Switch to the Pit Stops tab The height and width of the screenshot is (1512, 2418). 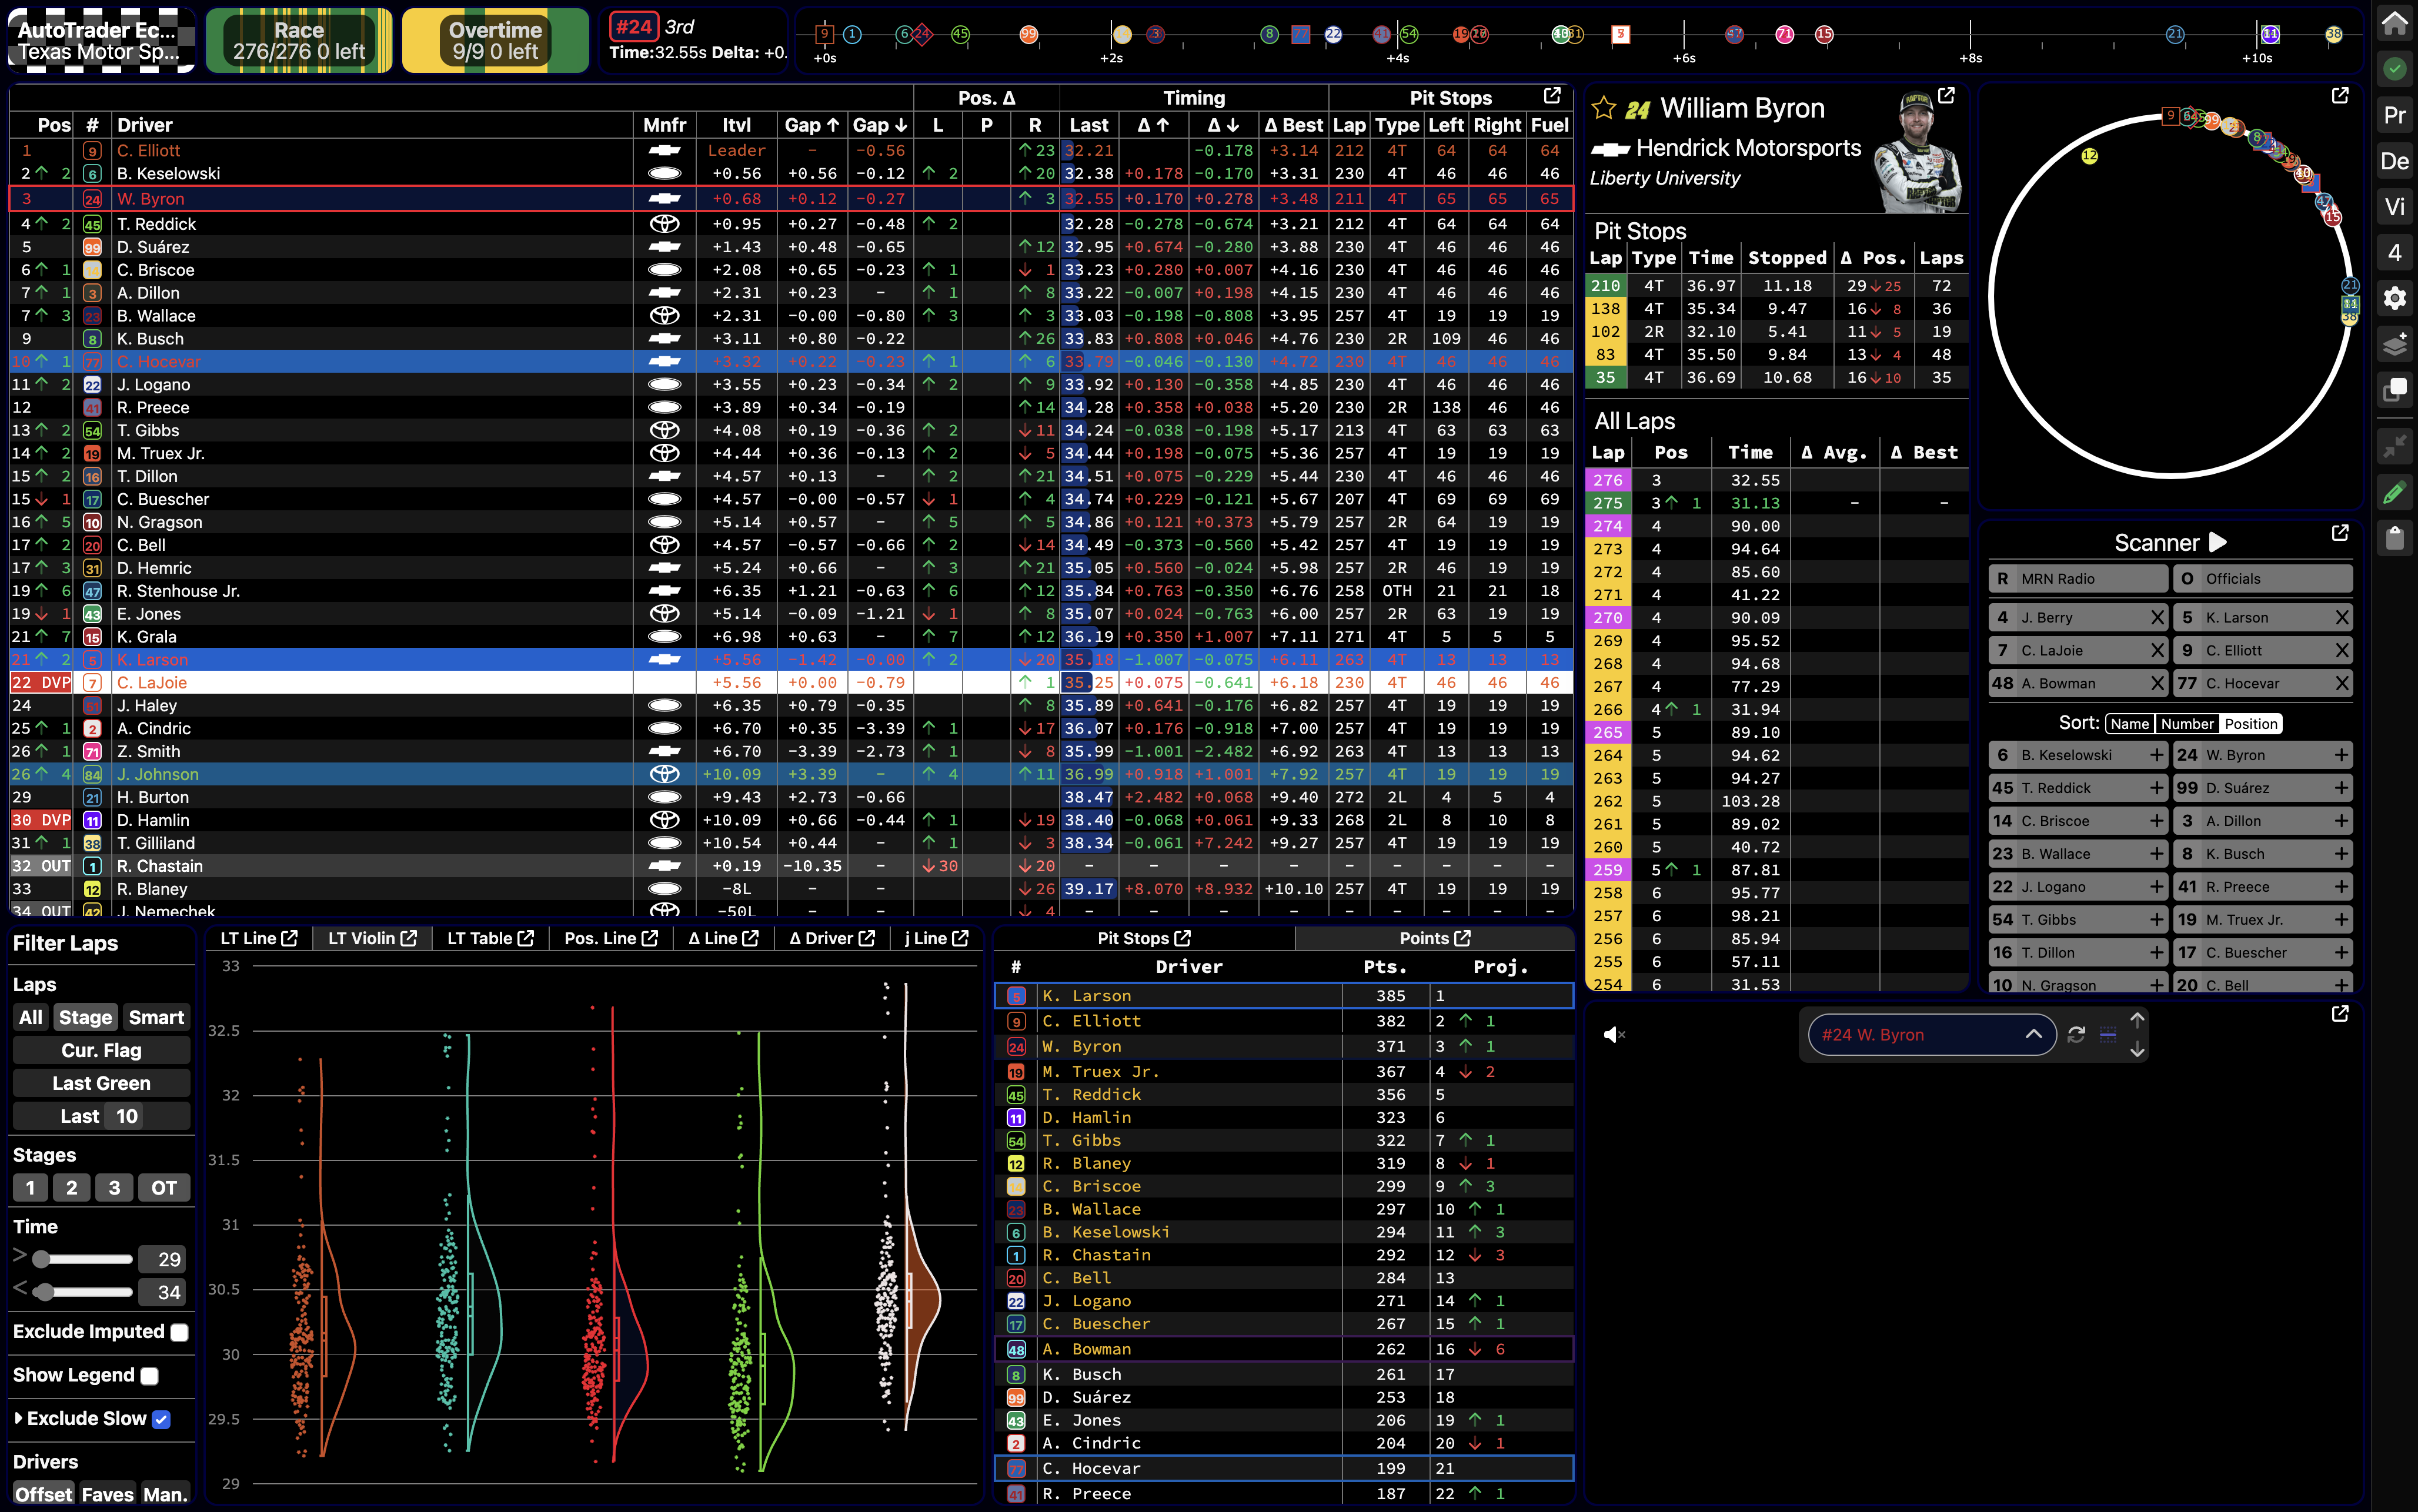click(x=1144, y=939)
